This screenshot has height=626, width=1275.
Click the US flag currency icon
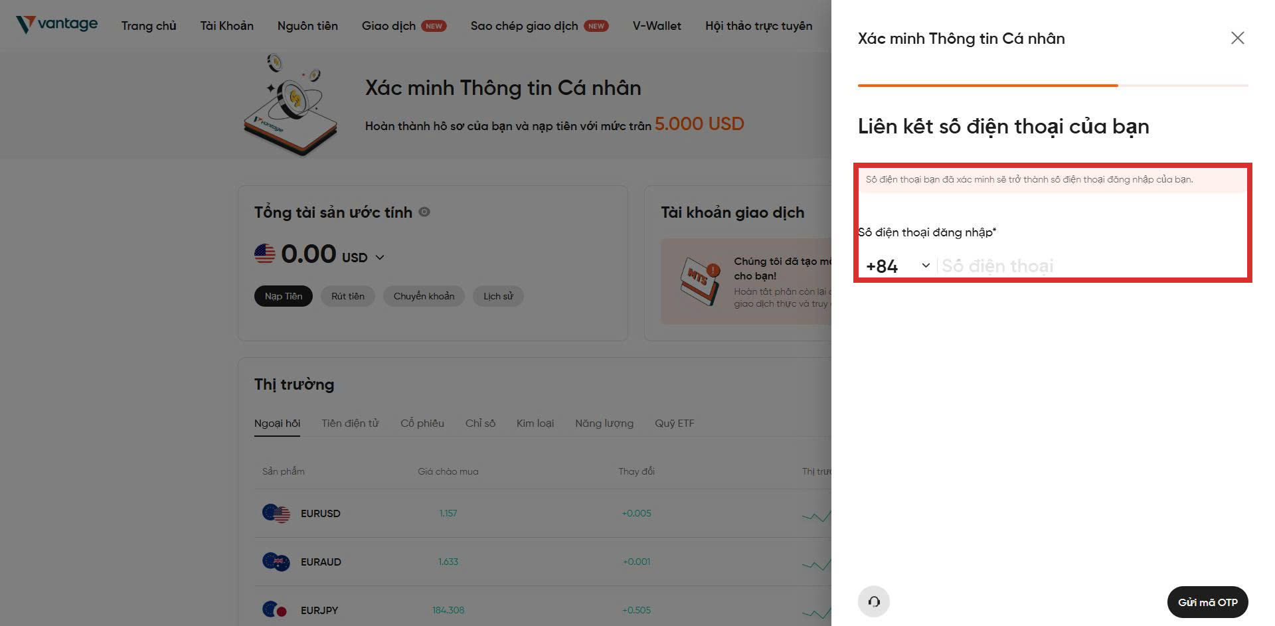(x=264, y=254)
